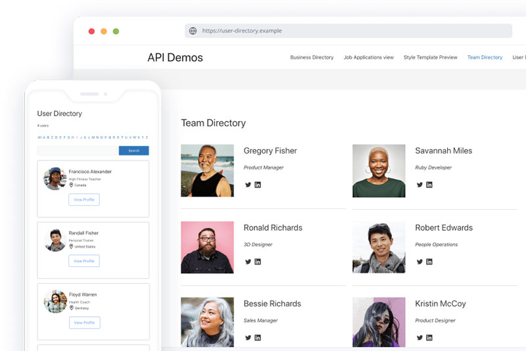The image size is (526, 351).
Task: Open Robert Edwards' Twitter icon
Action: pyautogui.click(x=419, y=262)
